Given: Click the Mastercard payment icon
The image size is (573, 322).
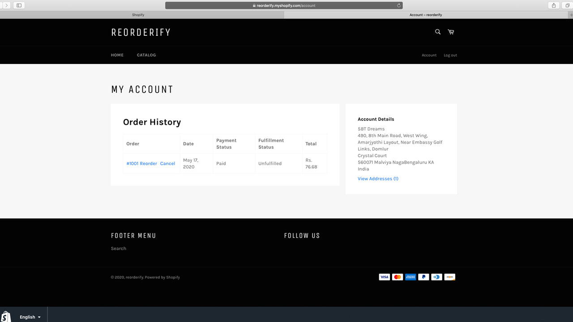Looking at the screenshot, I should point(397,277).
